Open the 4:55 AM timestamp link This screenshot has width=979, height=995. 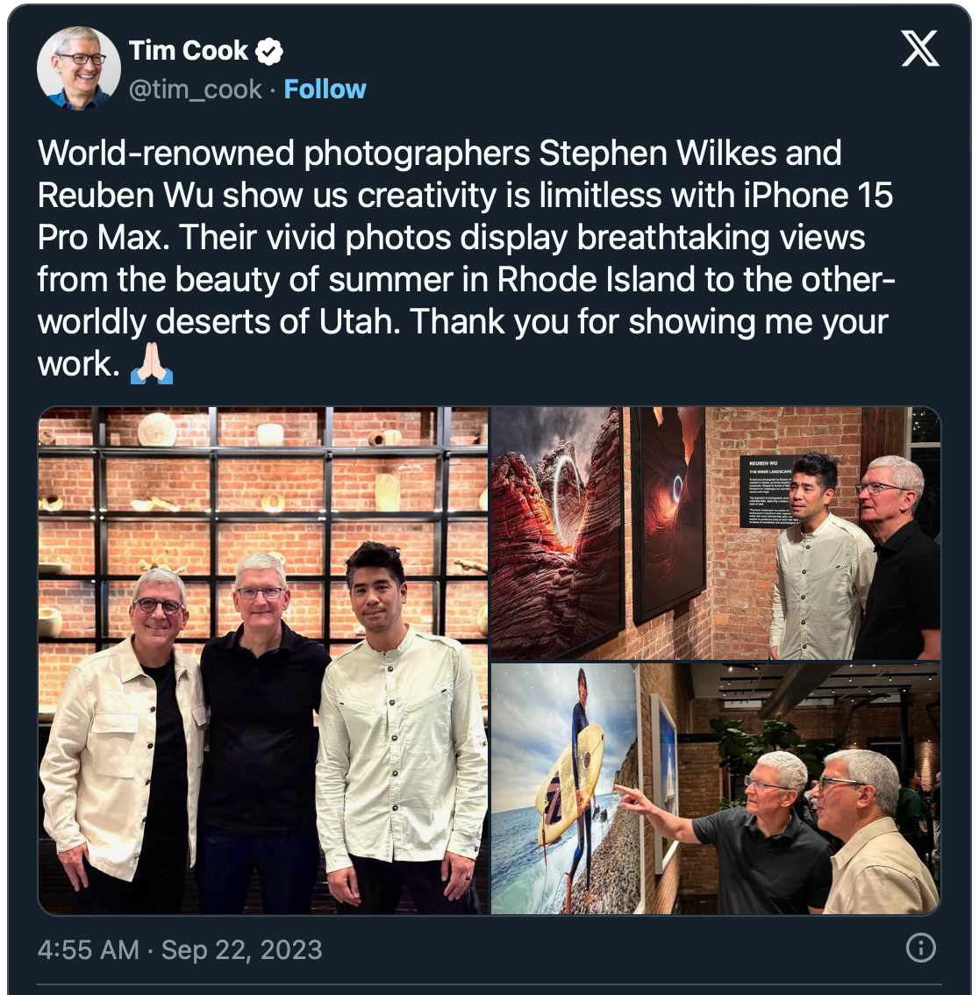89,950
